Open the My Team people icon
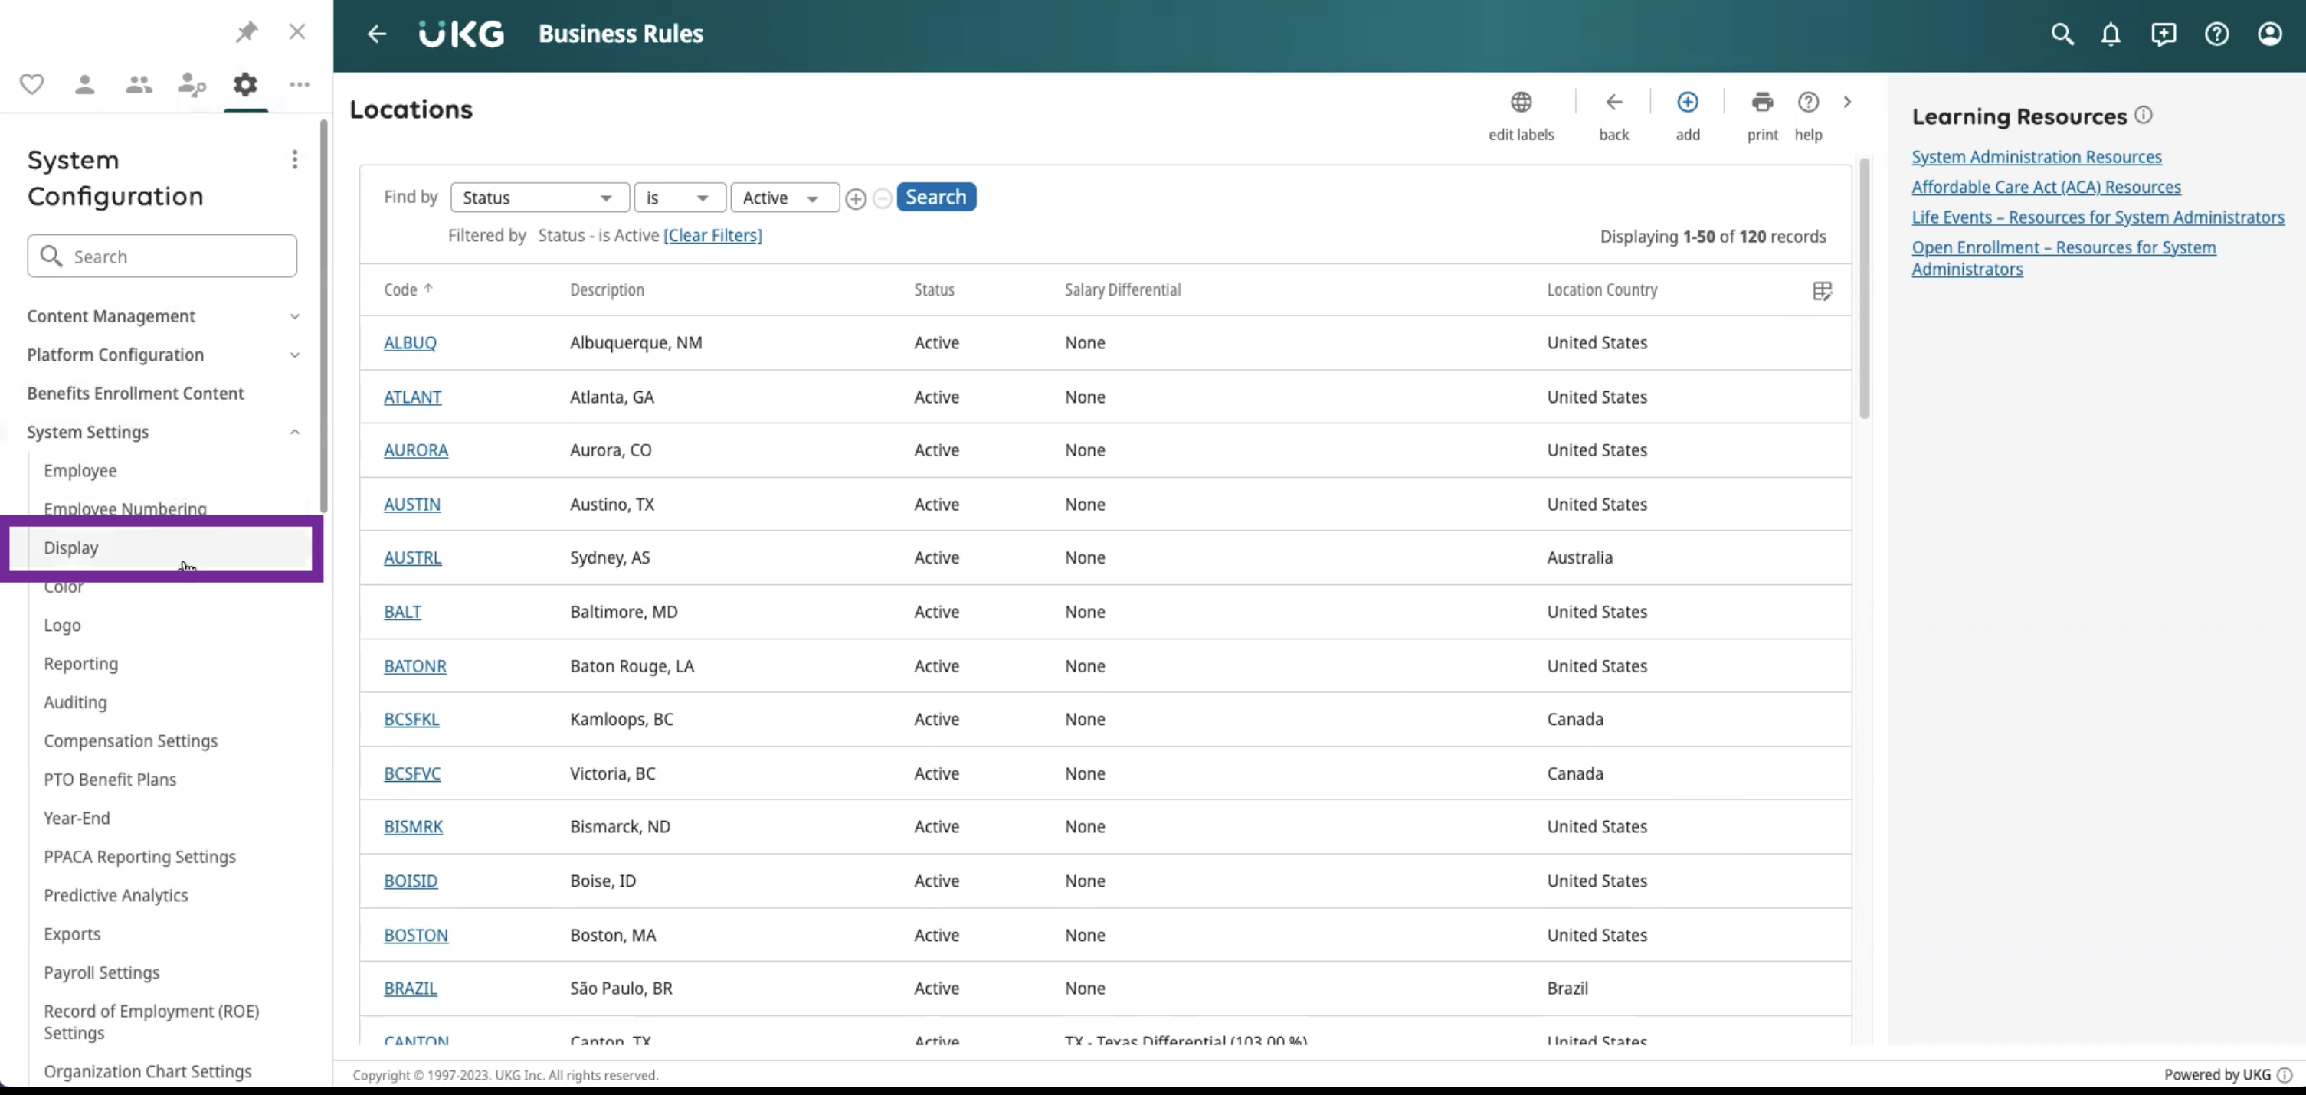 point(139,85)
